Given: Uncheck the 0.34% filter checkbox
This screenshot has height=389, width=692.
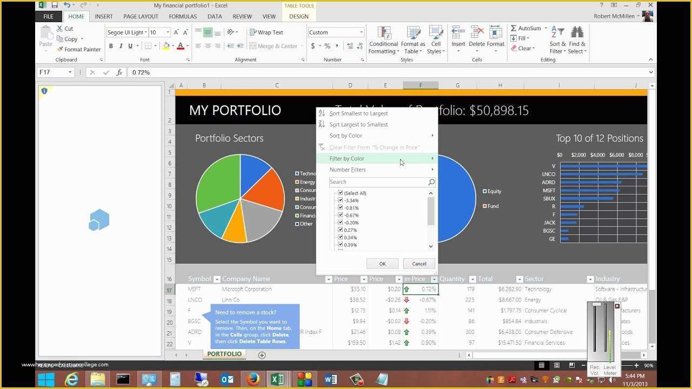Looking at the screenshot, I should [x=341, y=237].
